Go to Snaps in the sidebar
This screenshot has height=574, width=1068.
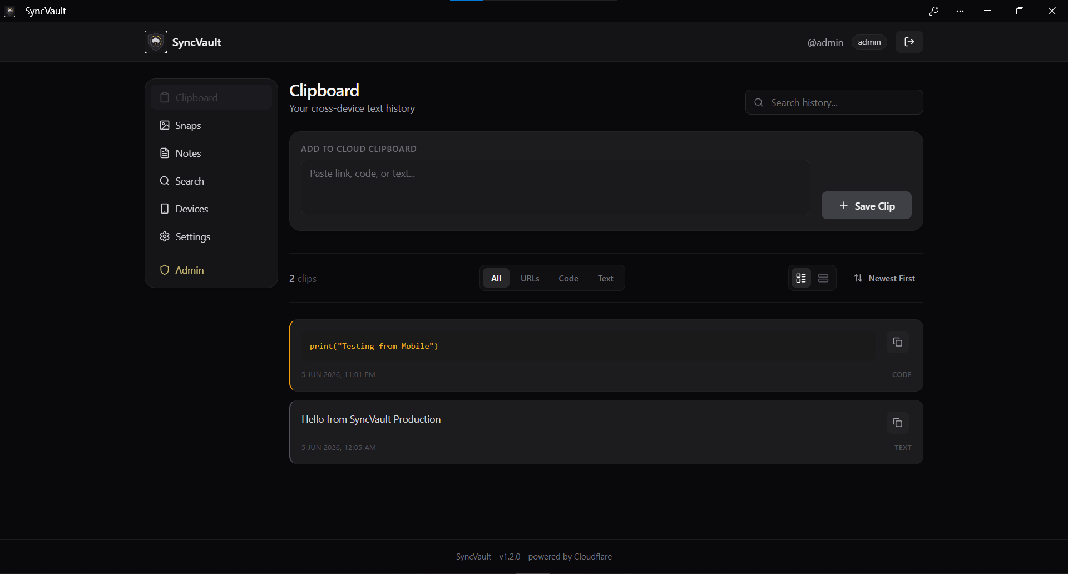[211, 125]
